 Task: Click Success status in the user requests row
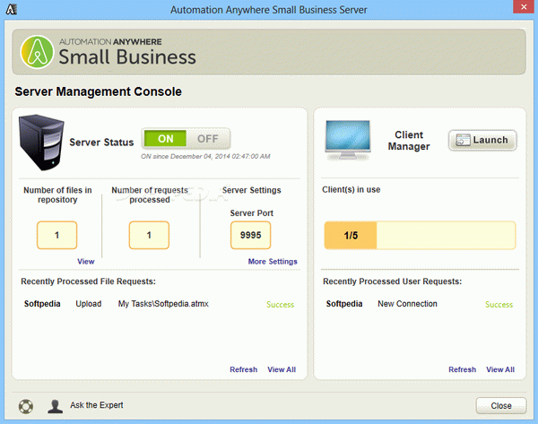point(499,305)
